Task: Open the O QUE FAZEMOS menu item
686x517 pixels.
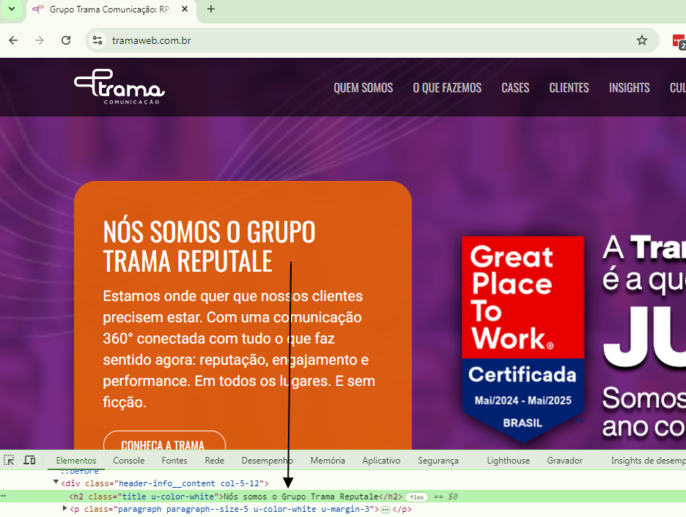Action: 447,88
